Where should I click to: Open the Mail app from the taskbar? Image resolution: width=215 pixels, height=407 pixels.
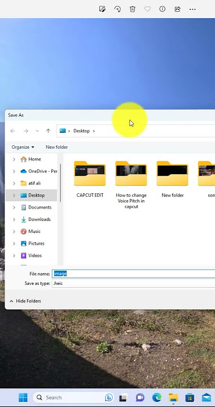coord(207,397)
